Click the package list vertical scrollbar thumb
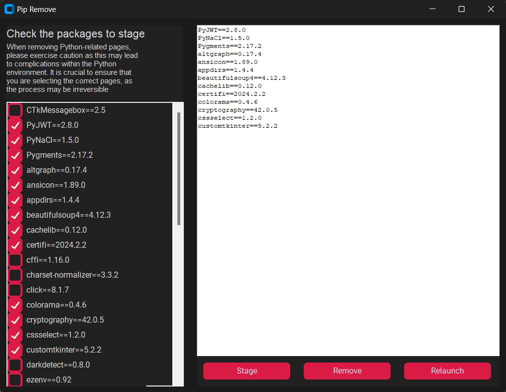Screen dimensions: 506x392 click(179, 169)
